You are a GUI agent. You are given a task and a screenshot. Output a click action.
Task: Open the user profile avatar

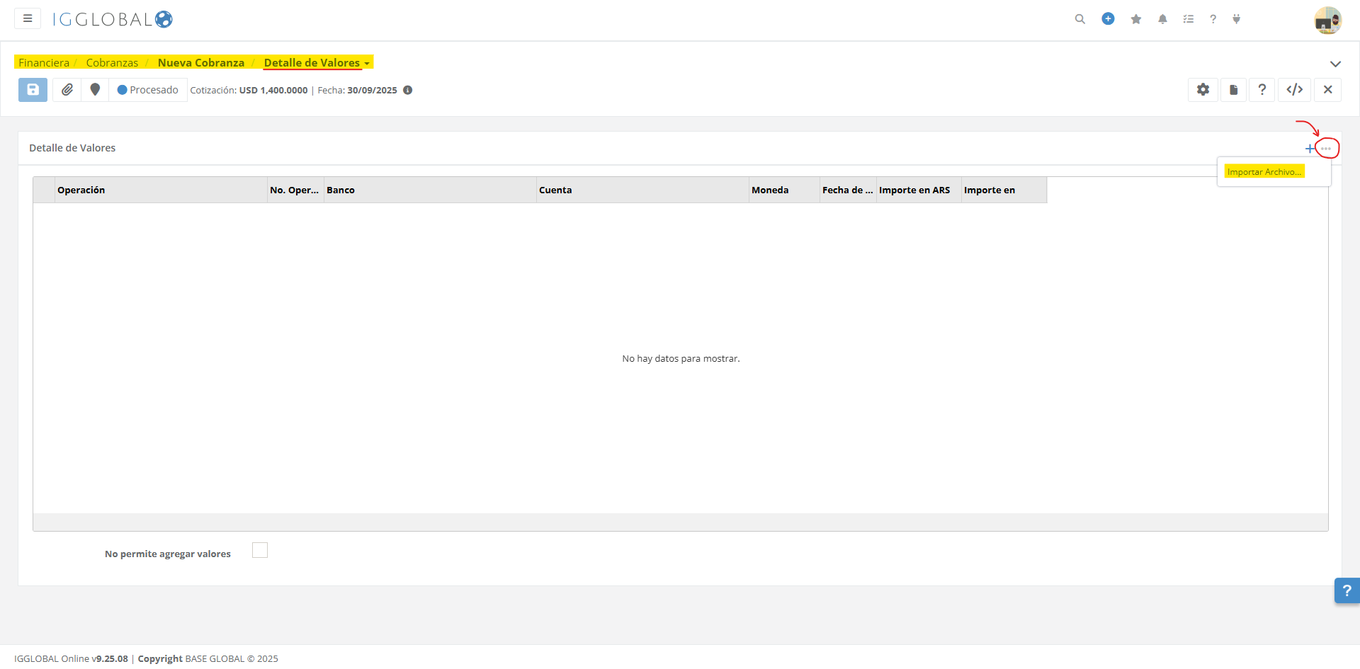1327,20
